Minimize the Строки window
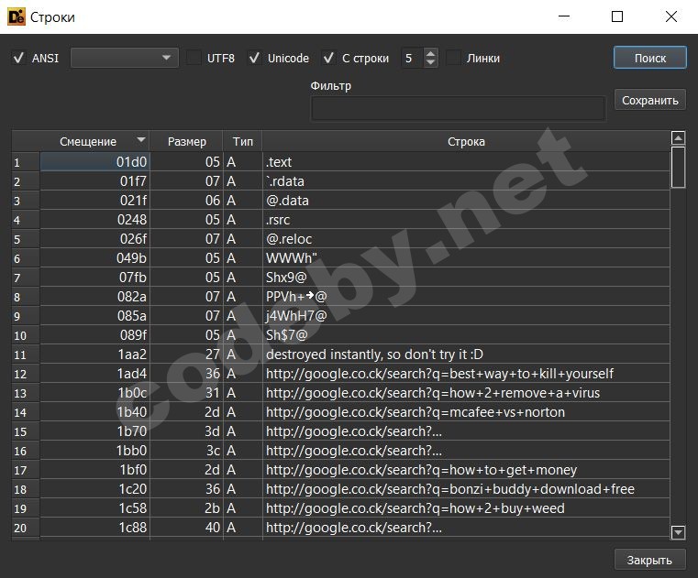The height and width of the screenshot is (578, 698). (x=564, y=16)
